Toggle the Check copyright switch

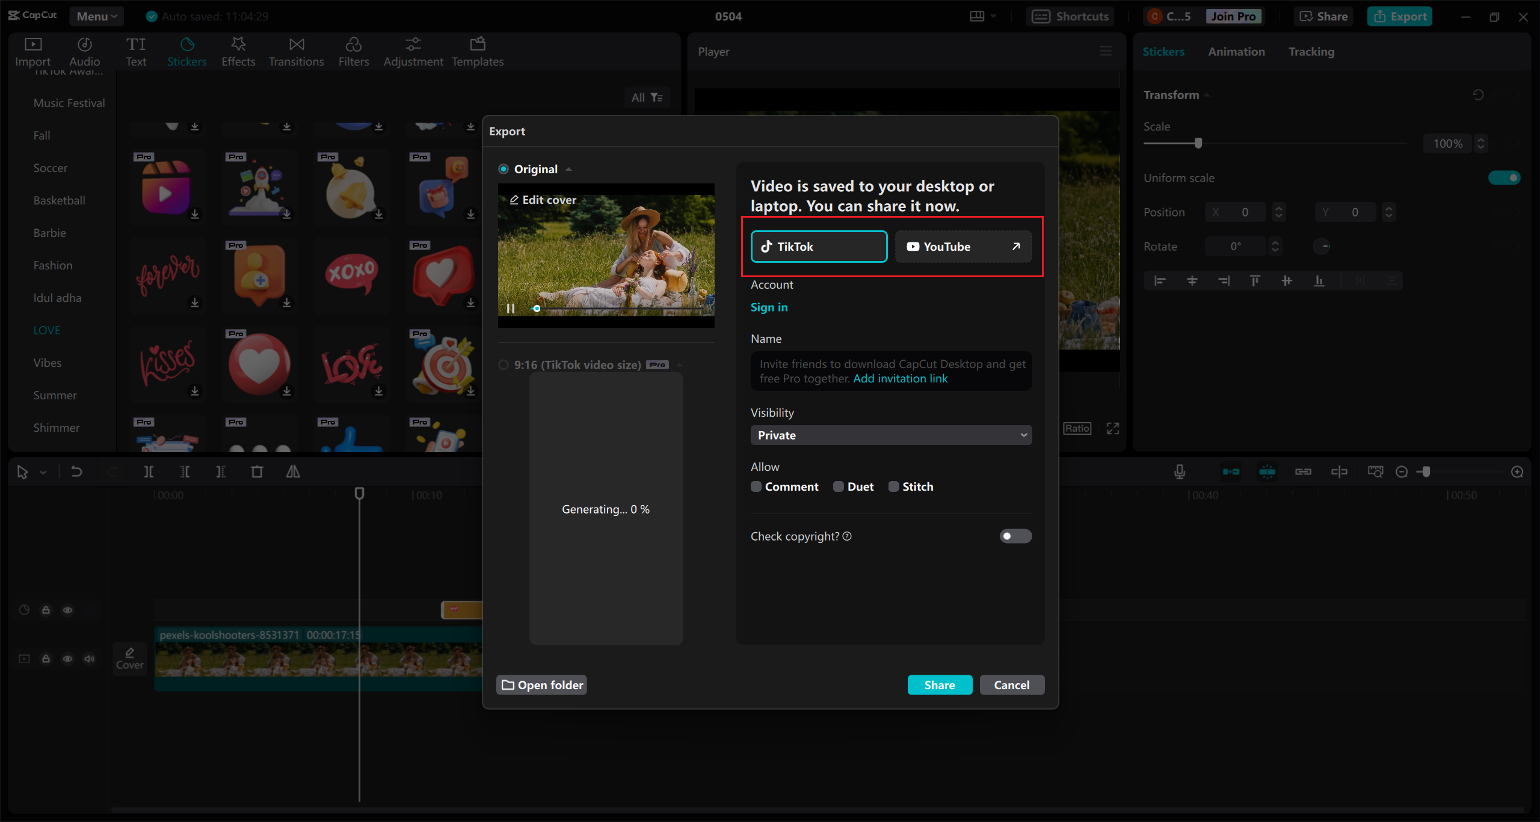point(1015,536)
